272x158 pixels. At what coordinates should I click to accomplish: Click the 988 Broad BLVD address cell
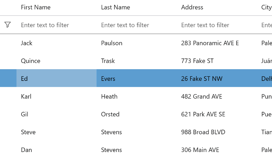pos(203,132)
